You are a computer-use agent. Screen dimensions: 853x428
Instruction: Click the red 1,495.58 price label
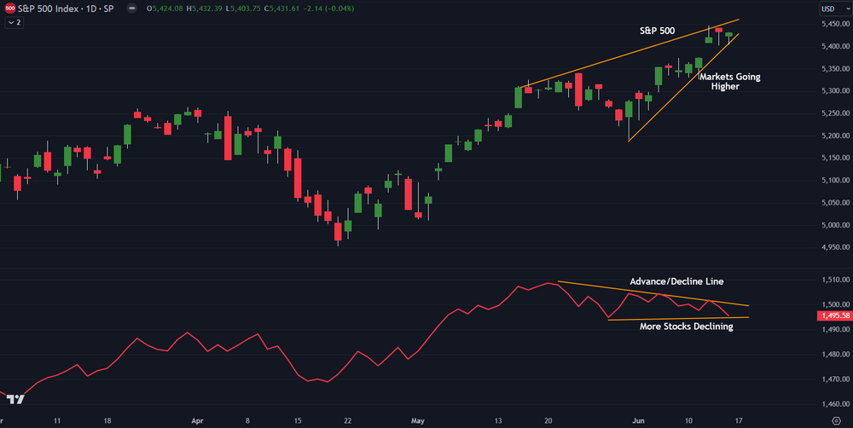pos(831,315)
